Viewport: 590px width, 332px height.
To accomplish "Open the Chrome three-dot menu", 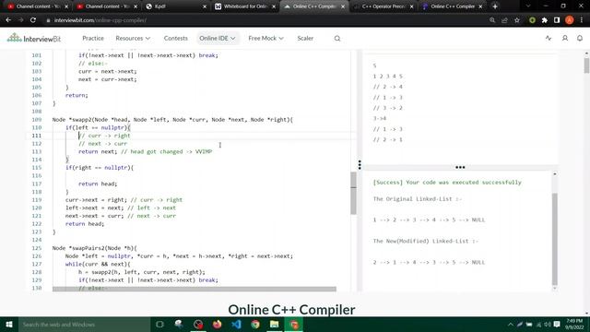I will [x=582, y=20].
